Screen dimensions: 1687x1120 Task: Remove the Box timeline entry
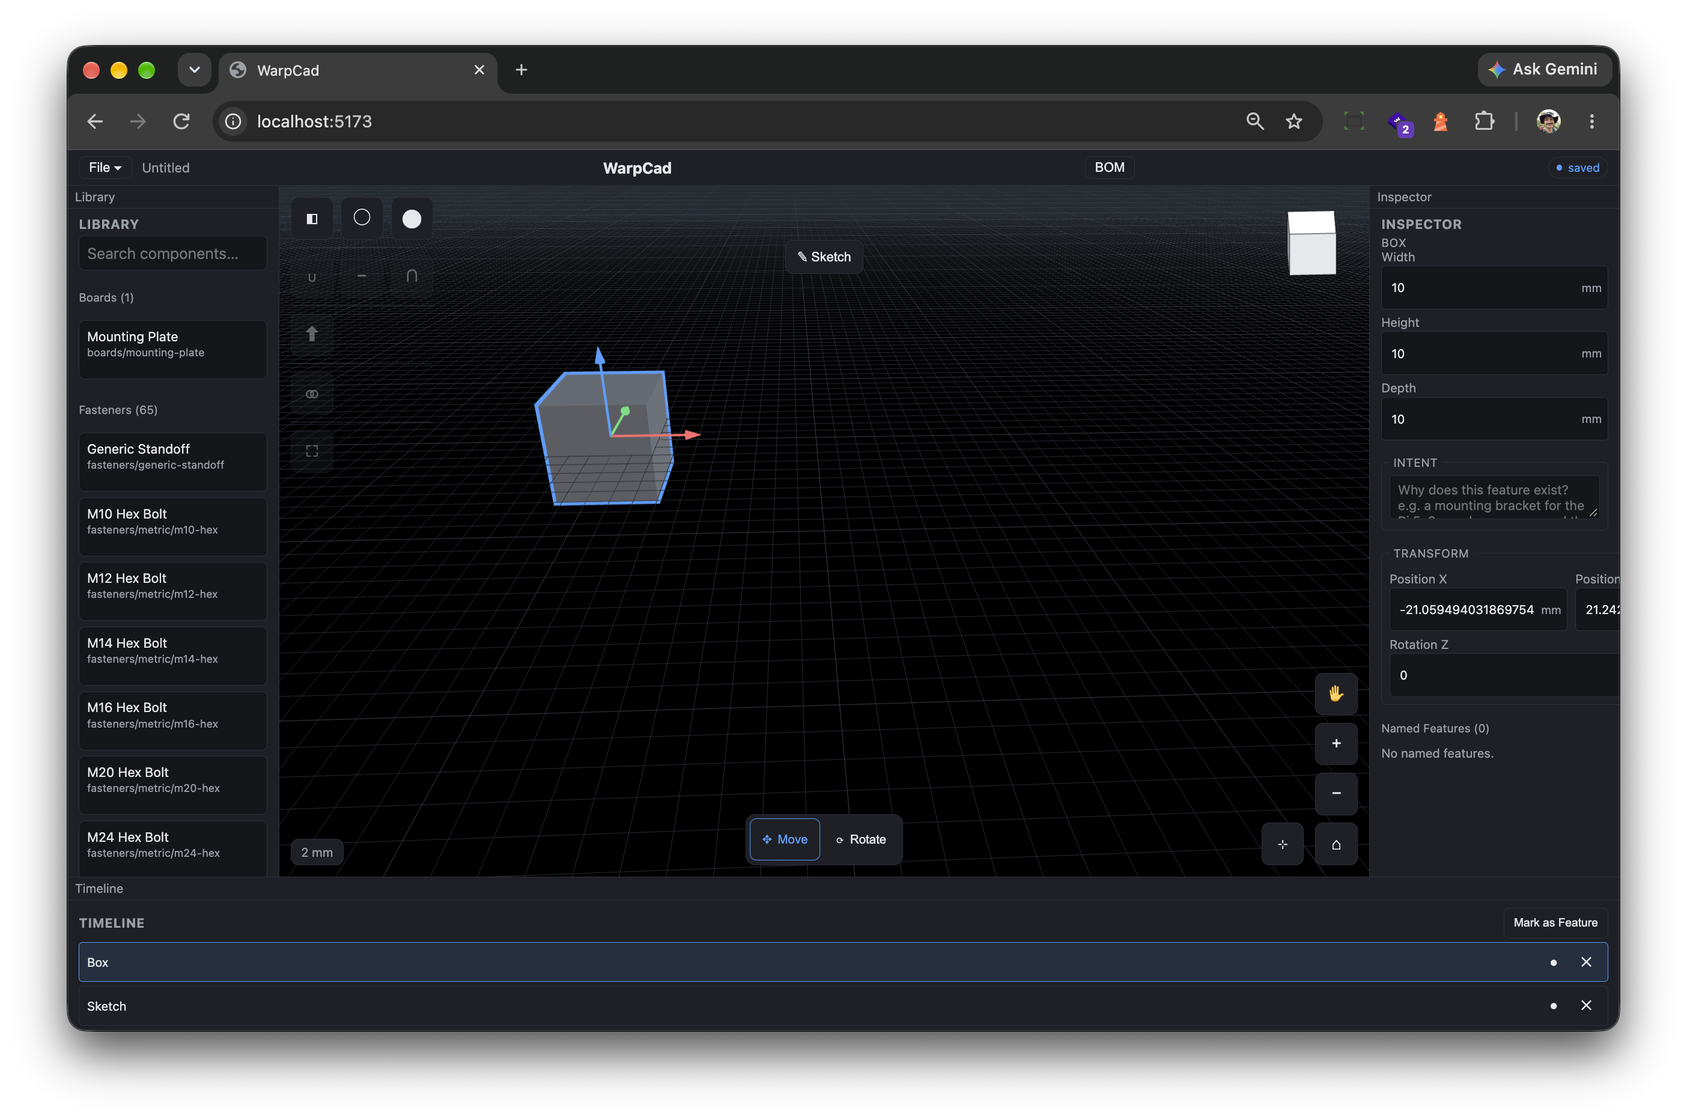tap(1586, 962)
